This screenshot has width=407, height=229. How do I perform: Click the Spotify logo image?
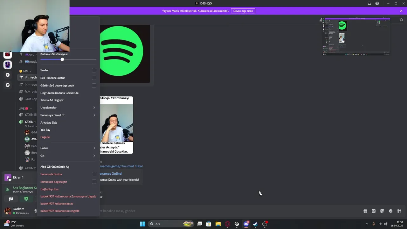pos(125,53)
